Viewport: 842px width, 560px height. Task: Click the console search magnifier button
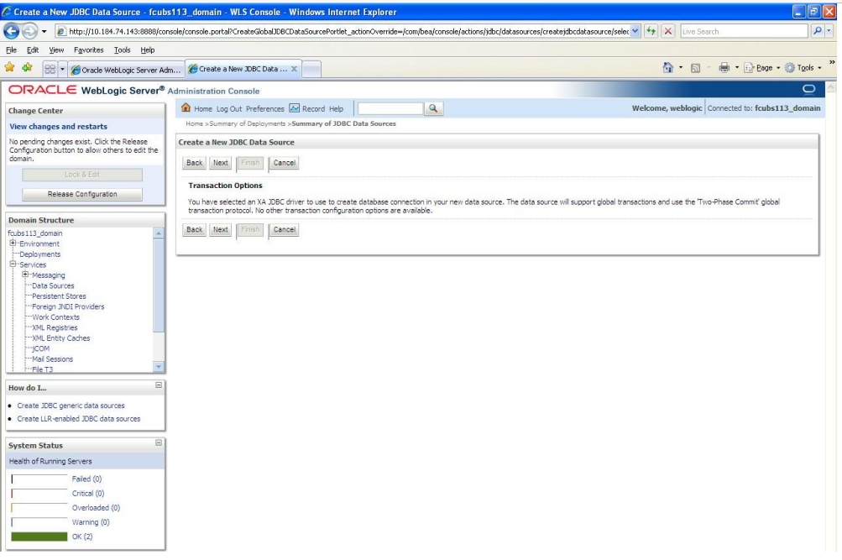(433, 108)
